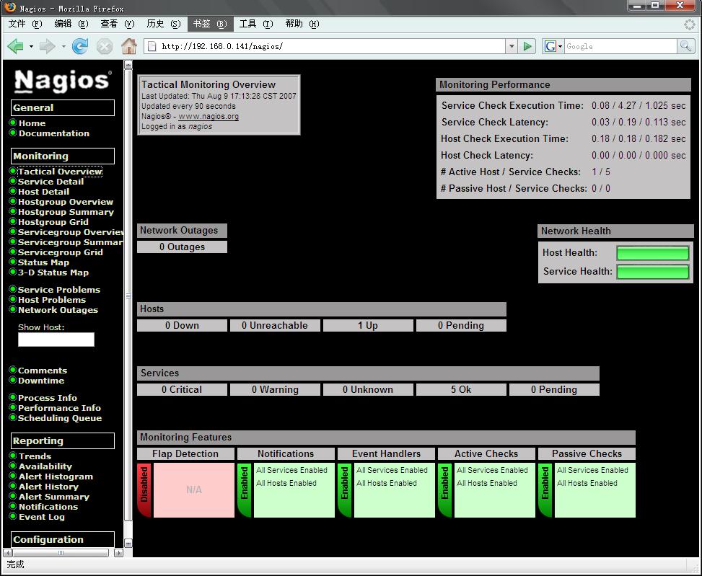Go to the Home page icon
The image size is (702, 576).
129,46
